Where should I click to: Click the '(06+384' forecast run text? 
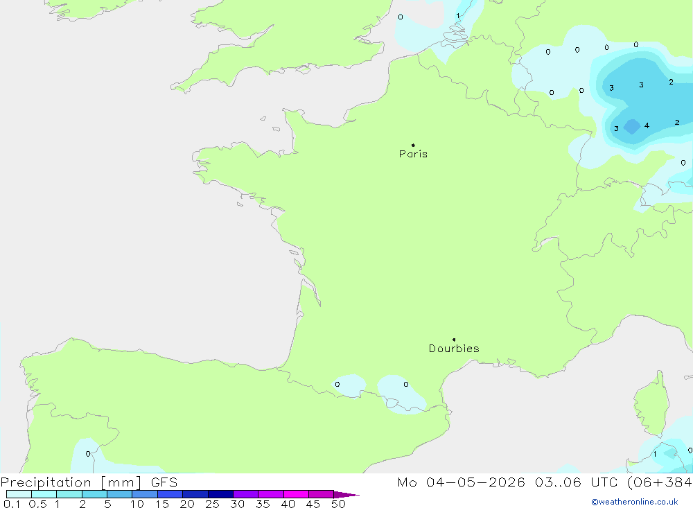click(x=660, y=482)
